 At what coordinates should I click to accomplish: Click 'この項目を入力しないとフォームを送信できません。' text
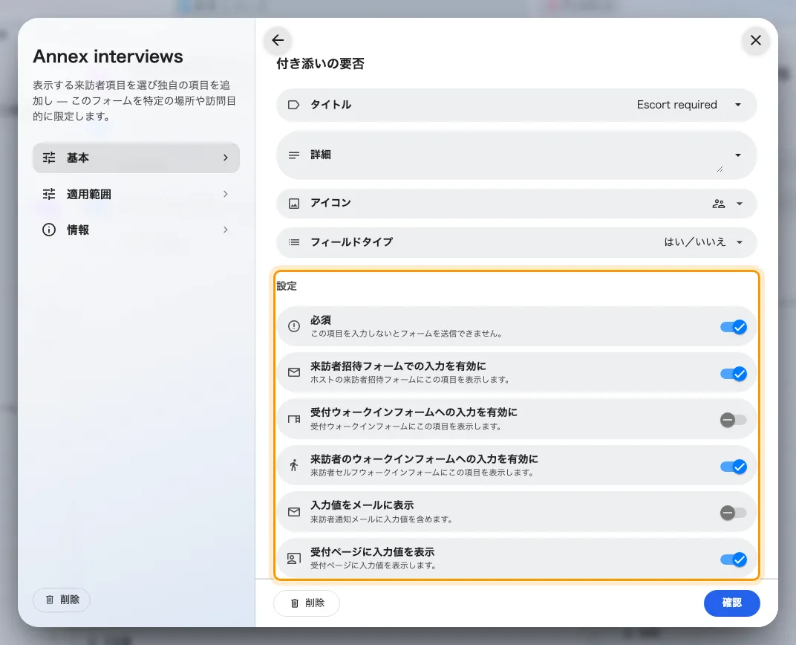407,334
